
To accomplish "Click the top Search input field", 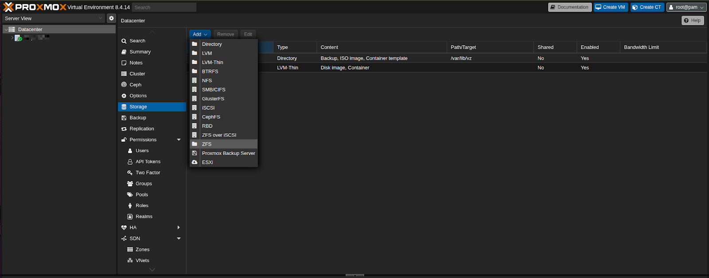I will (164, 8).
